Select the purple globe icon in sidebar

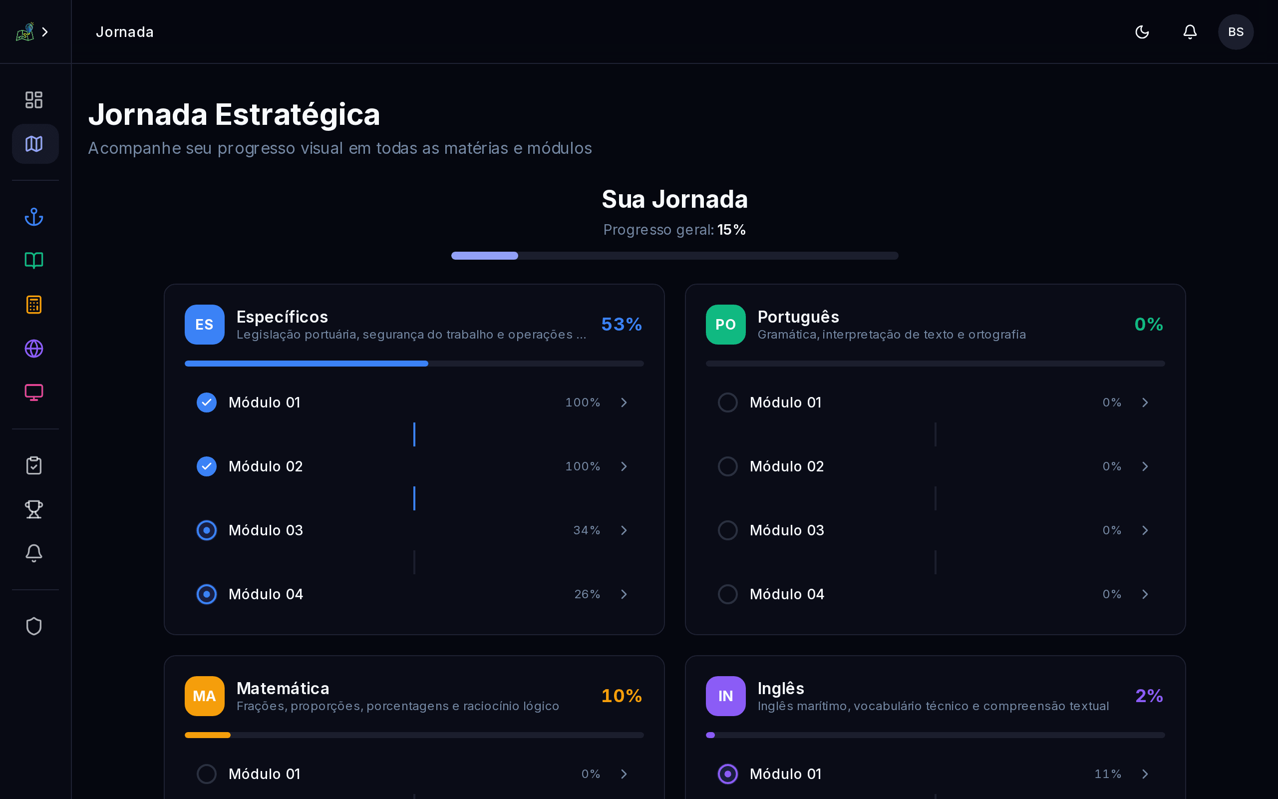tap(34, 348)
